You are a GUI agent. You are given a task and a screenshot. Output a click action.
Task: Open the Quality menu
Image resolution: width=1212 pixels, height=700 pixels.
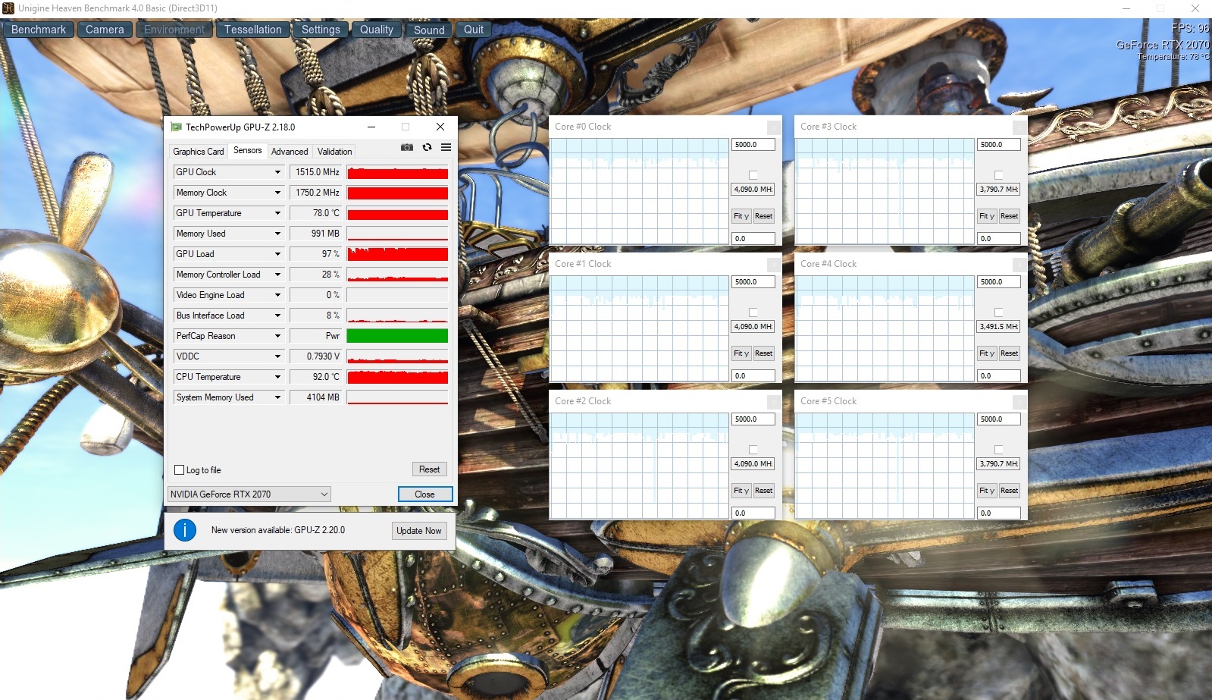[377, 30]
